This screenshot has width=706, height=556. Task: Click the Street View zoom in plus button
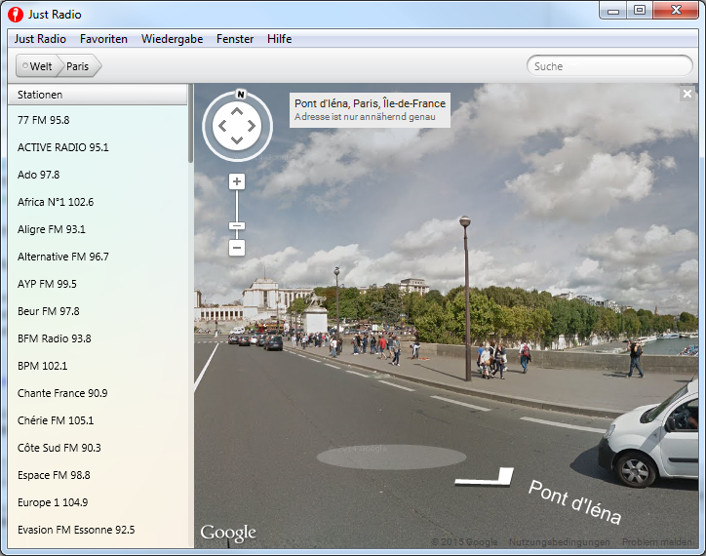tap(236, 181)
